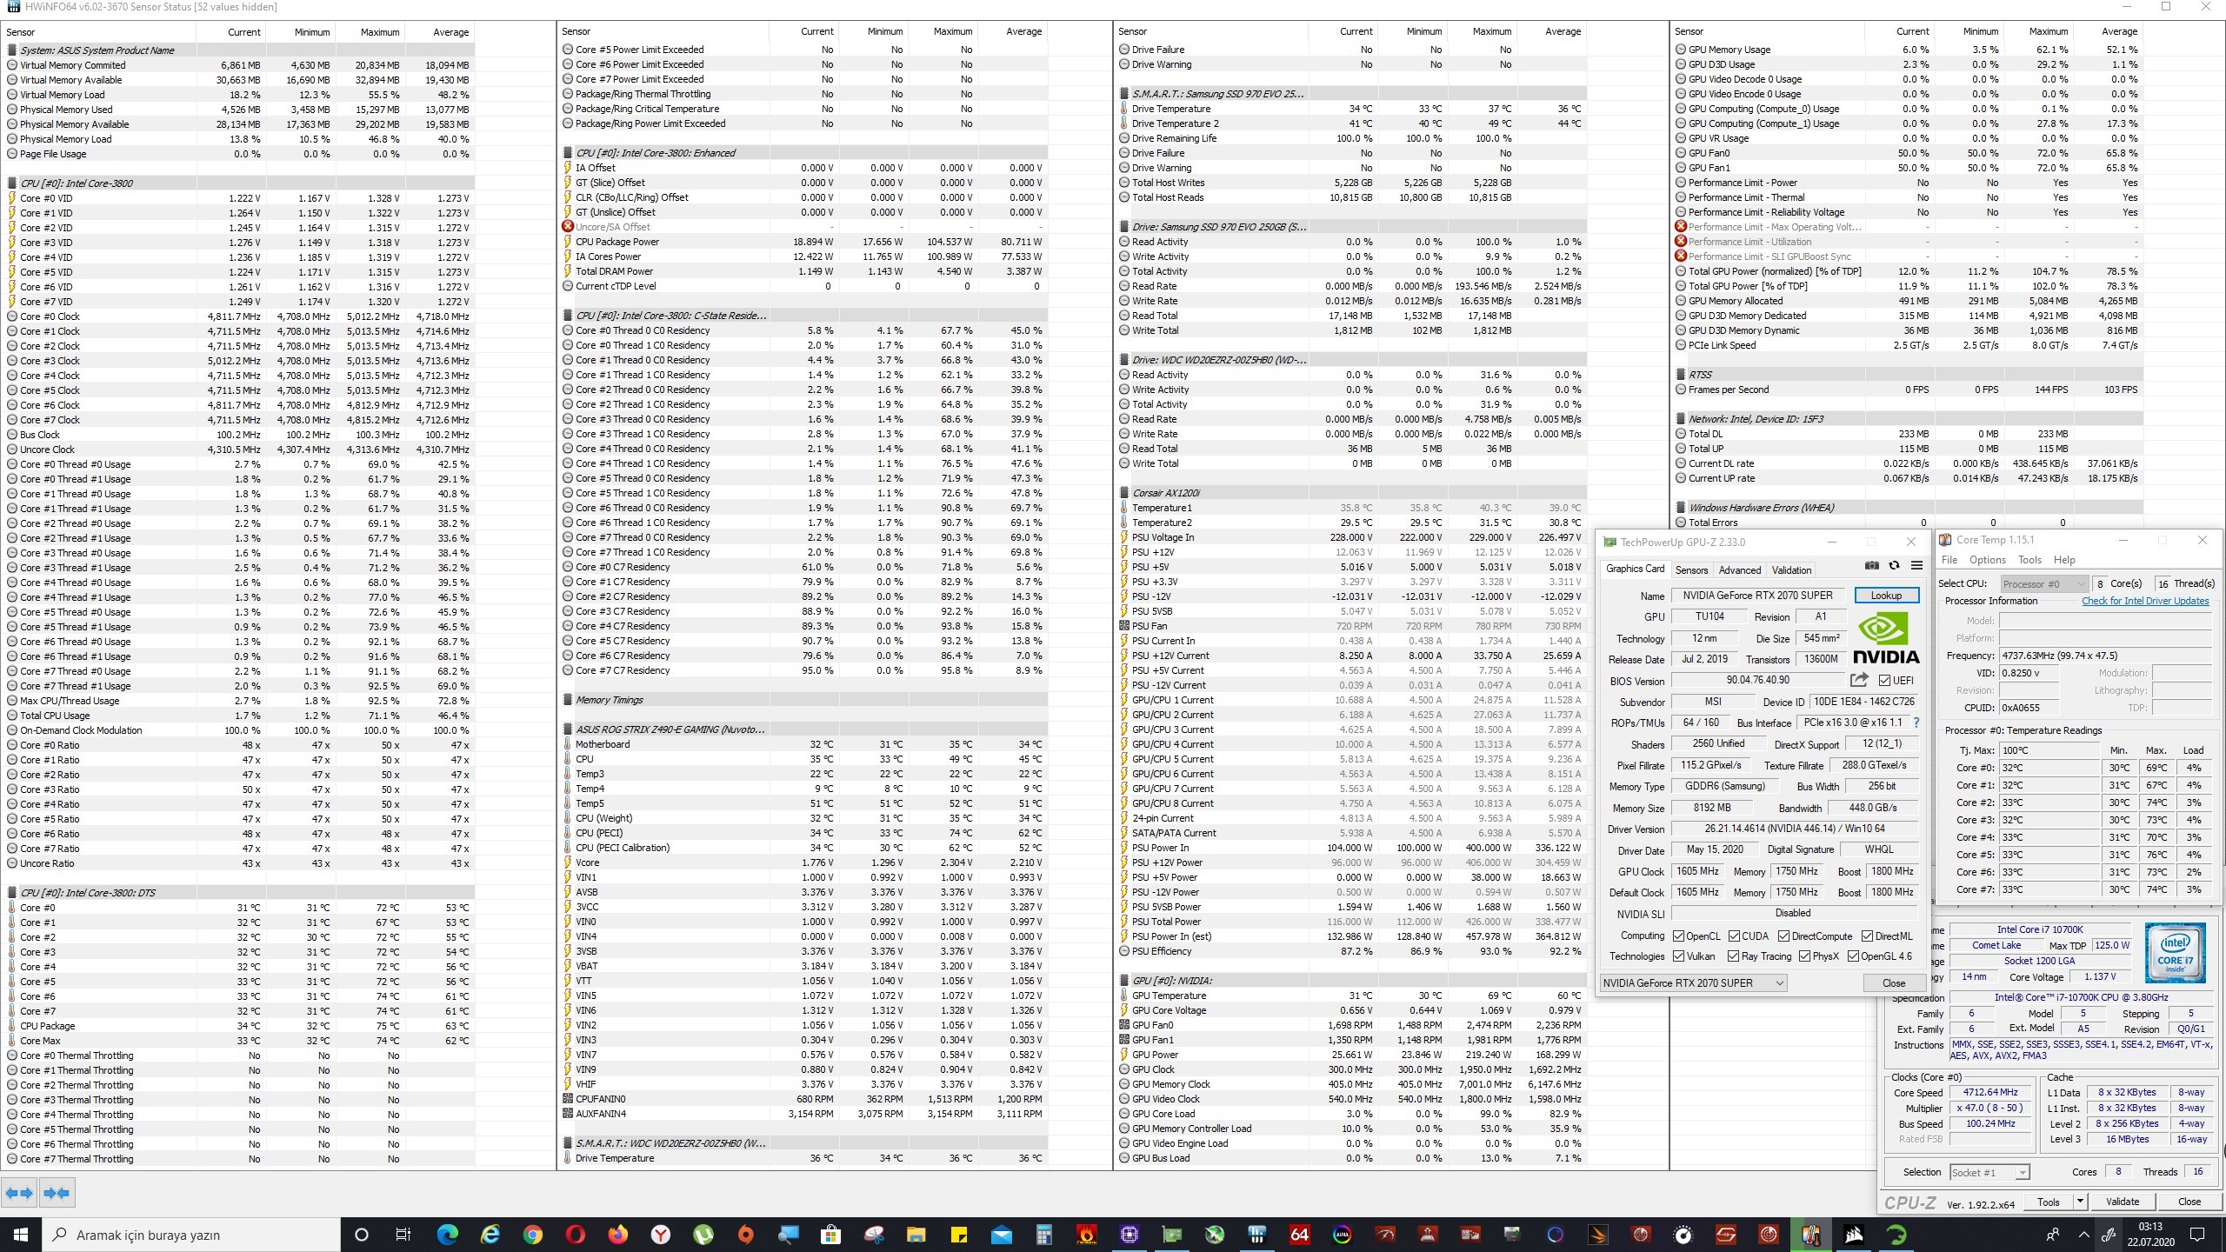This screenshot has width=2226, height=1252.
Task: Switch to the Validation tab in GPU-Z
Action: point(1792,570)
